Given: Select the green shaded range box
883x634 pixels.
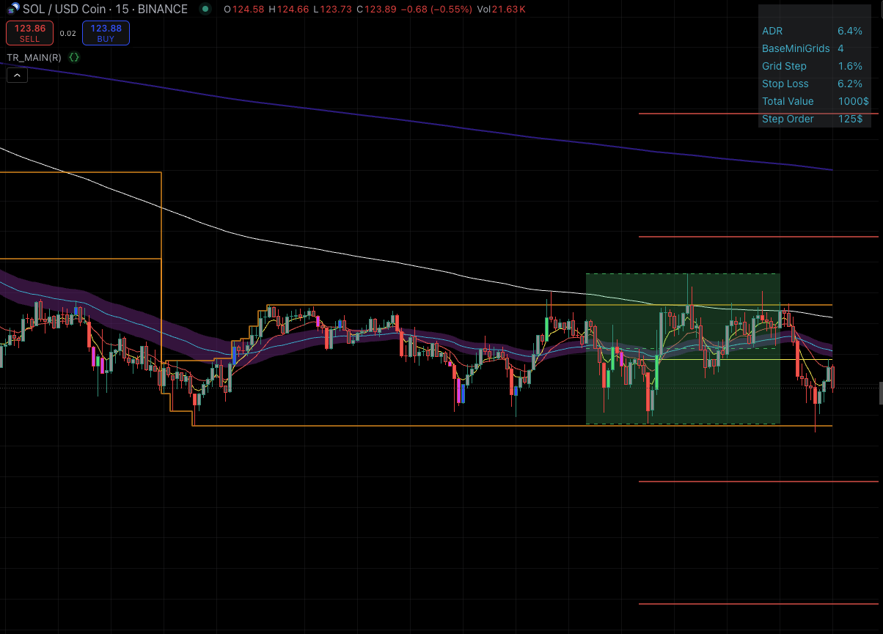Looking at the screenshot, I should click(683, 349).
